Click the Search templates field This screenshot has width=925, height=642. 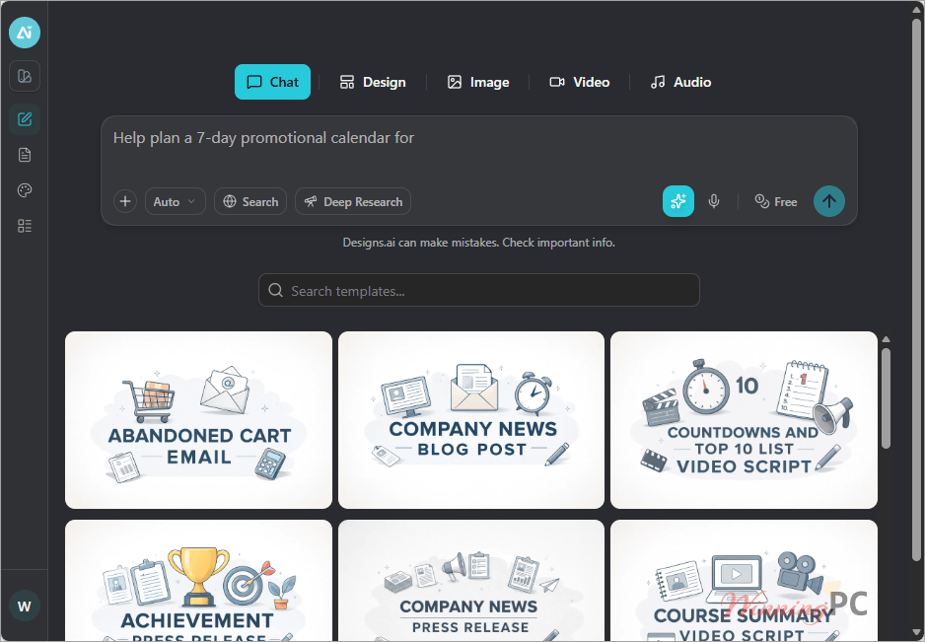pyautogui.click(x=479, y=290)
